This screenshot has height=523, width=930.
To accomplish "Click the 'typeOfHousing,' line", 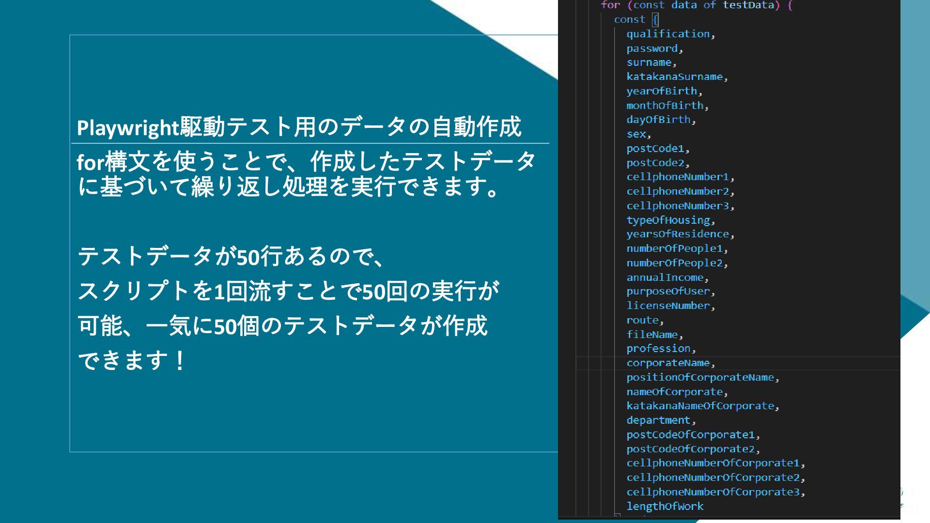I will (x=671, y=220).
